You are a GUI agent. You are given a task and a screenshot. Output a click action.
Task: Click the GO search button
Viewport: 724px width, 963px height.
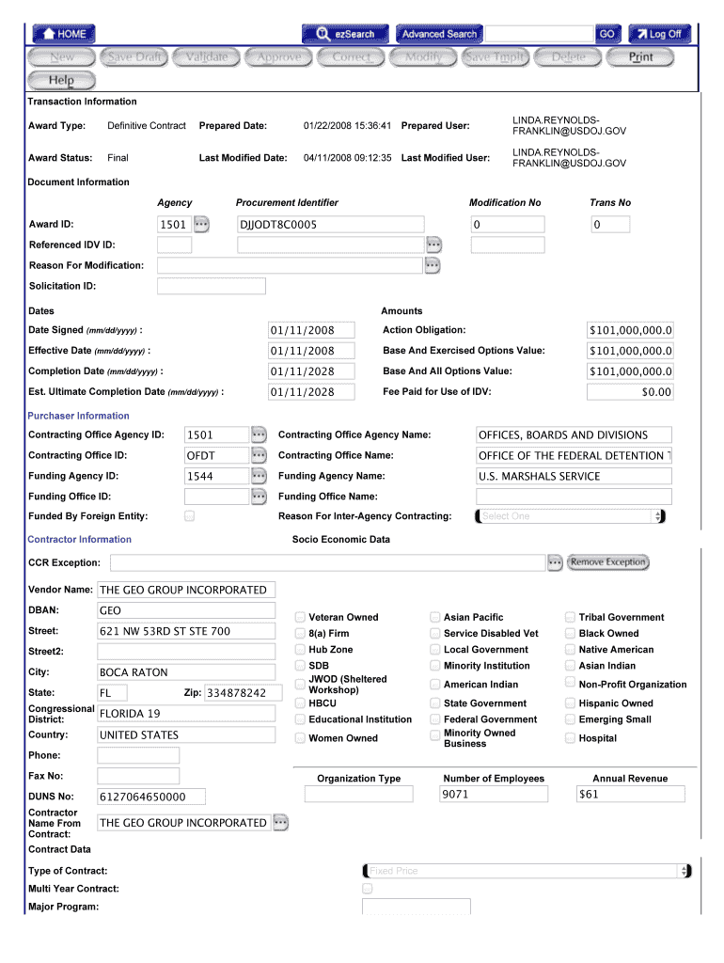607,34
